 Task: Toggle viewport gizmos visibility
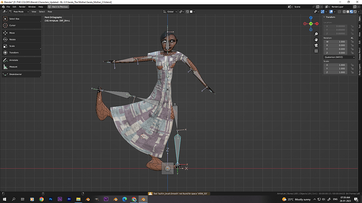pos(323,12)
